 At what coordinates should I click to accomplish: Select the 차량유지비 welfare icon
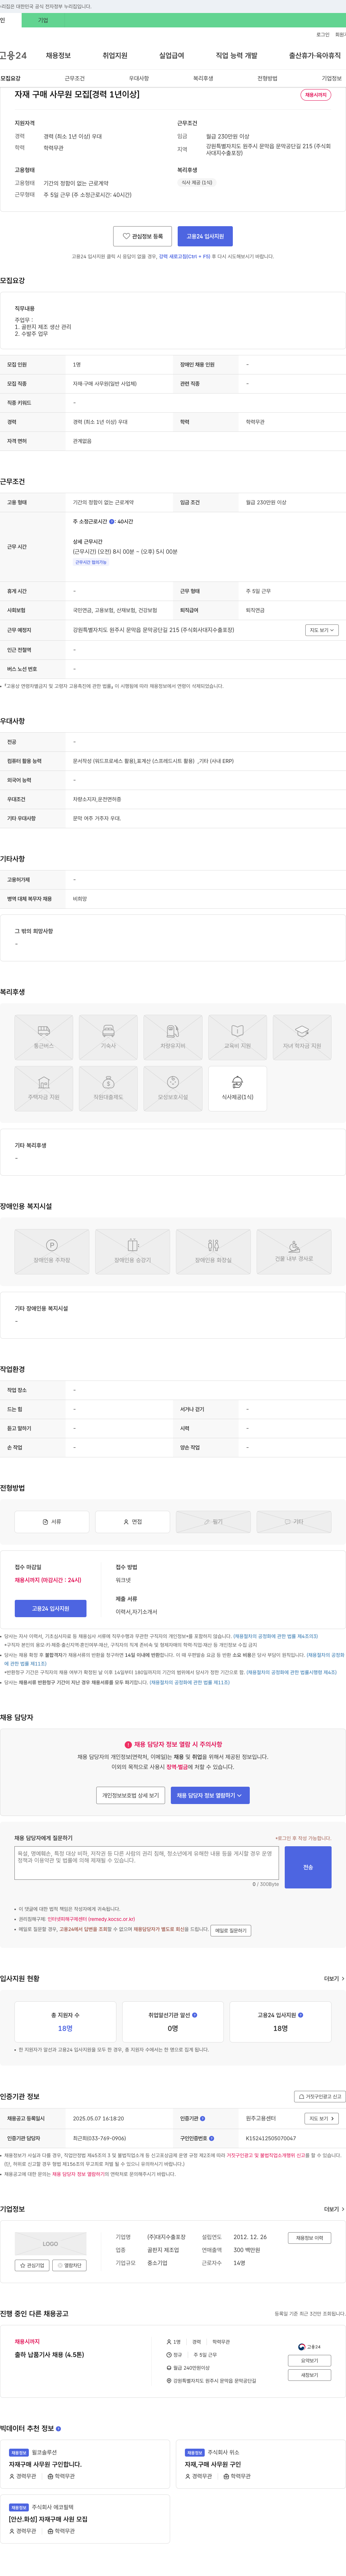point(173,1037)
